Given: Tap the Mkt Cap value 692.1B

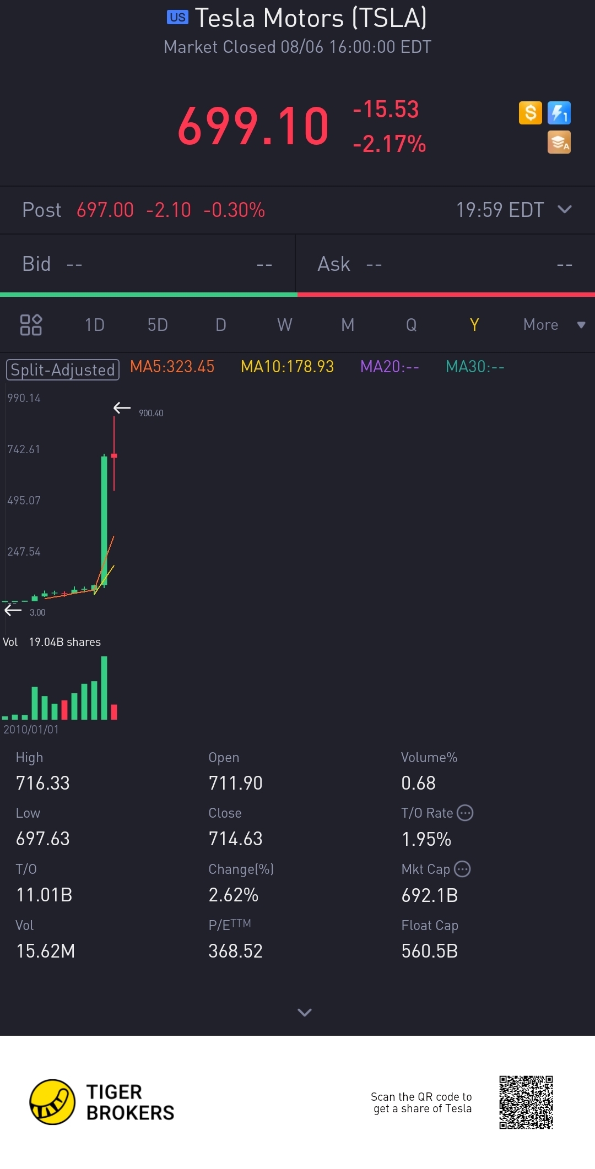Looking at the screenshot, I should tap(430, 895).
